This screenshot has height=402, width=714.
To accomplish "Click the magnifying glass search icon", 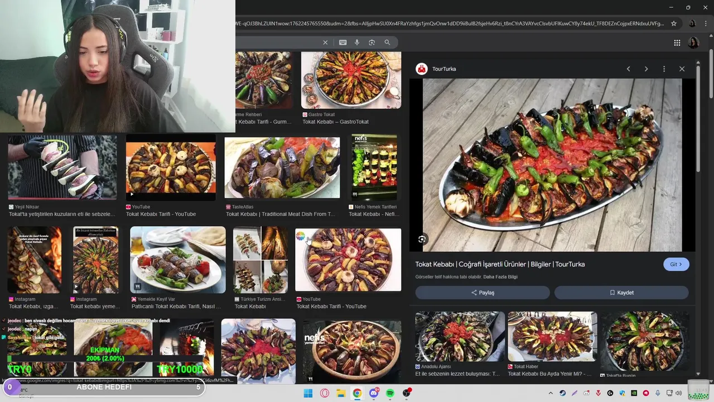I will [387, 42].
